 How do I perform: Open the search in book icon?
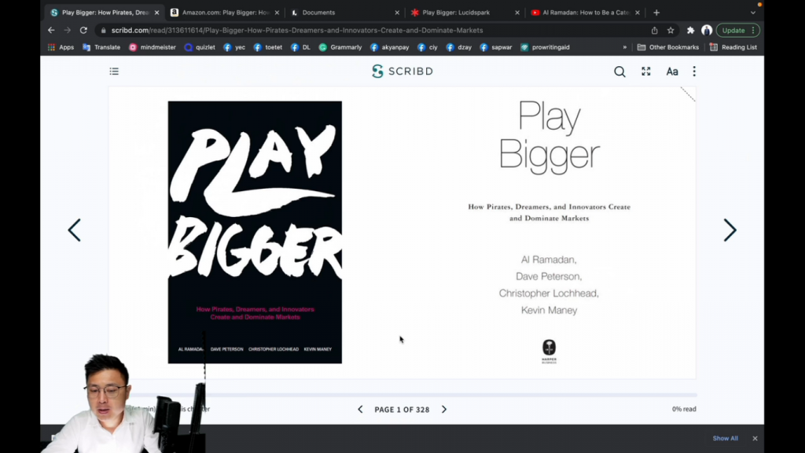[x=619, y=72]
